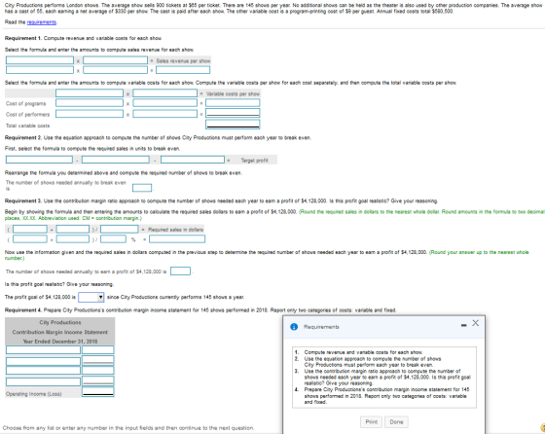This screenshot has height=434, width=545.
Task: Click the CM ratio percent input field
Action: coord(113,239)
